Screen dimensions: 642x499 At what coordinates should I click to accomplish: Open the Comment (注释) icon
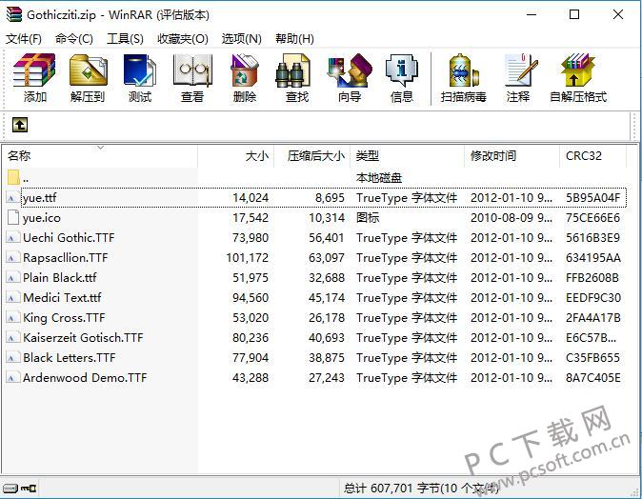click(x=519, y=70)
